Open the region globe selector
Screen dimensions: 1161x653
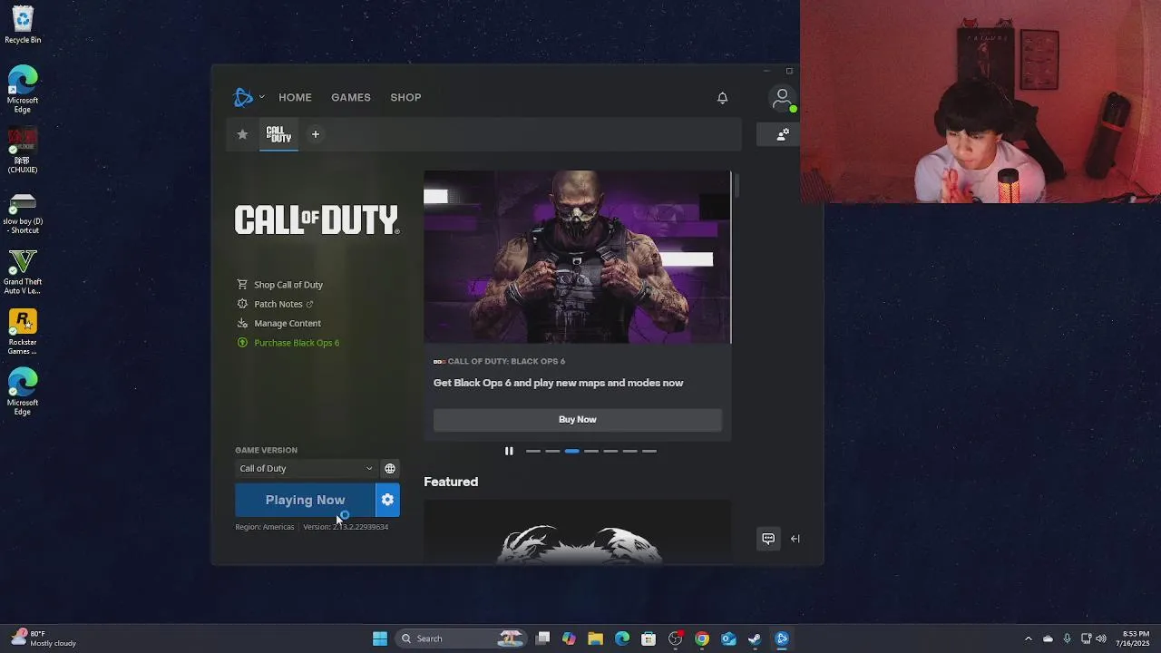pos(390,468)
